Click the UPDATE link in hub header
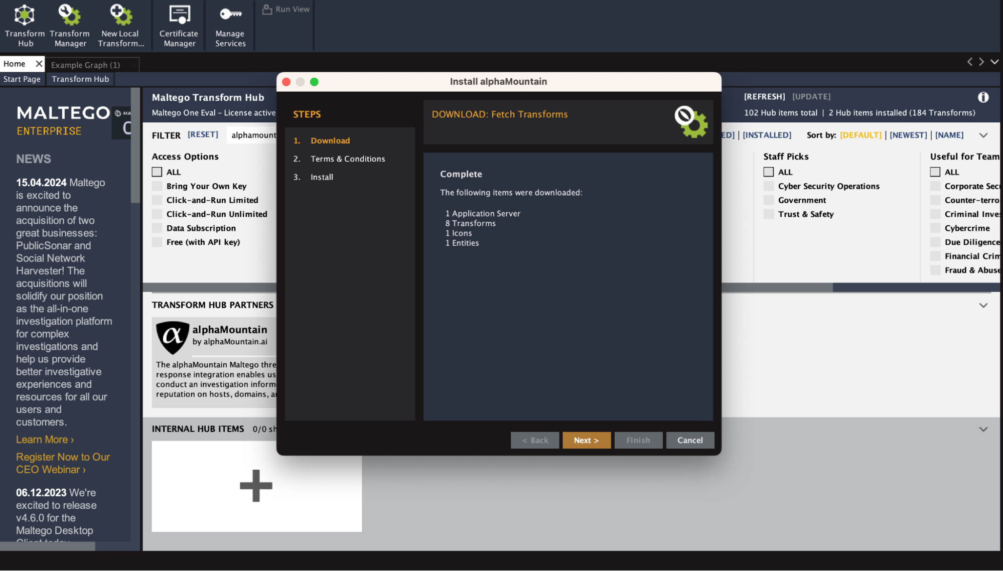The height and width of the screenshot is (571, 1003). (x=811, y=97)
